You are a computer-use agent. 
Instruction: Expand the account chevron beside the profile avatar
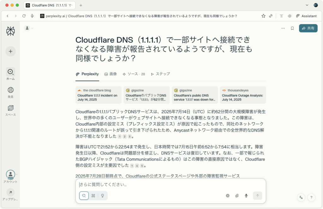point(17,174)
